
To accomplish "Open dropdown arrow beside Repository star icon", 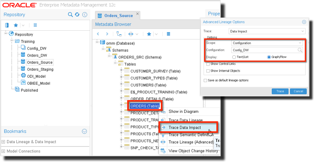I will (23, 25).
